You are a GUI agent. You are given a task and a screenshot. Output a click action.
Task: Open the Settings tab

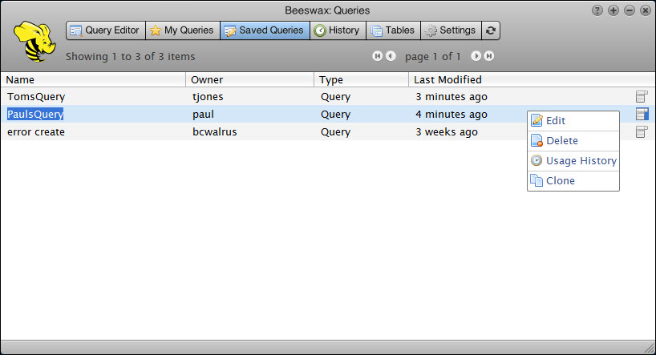tap(450, 30)
